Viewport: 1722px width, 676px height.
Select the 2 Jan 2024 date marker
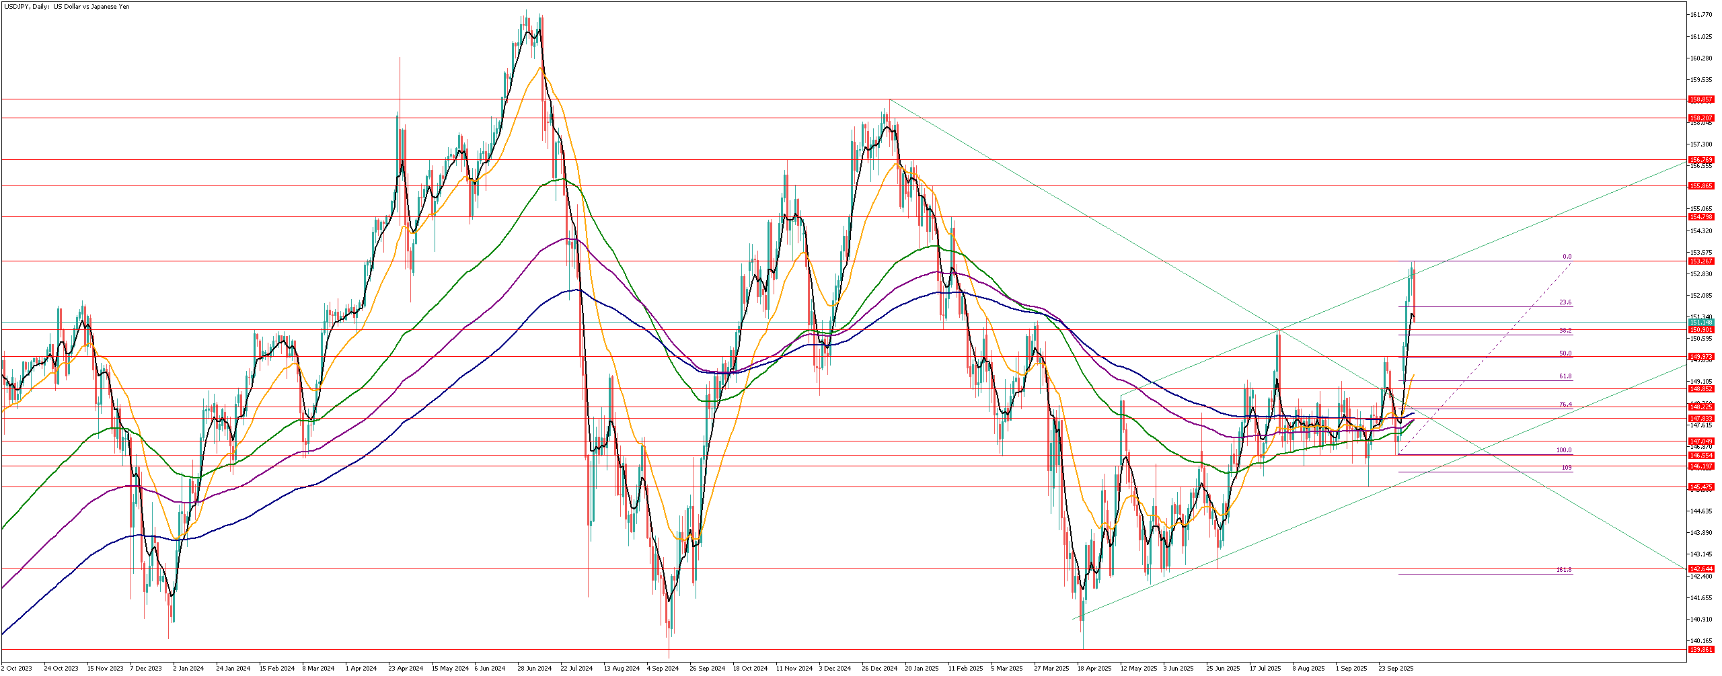188,669
